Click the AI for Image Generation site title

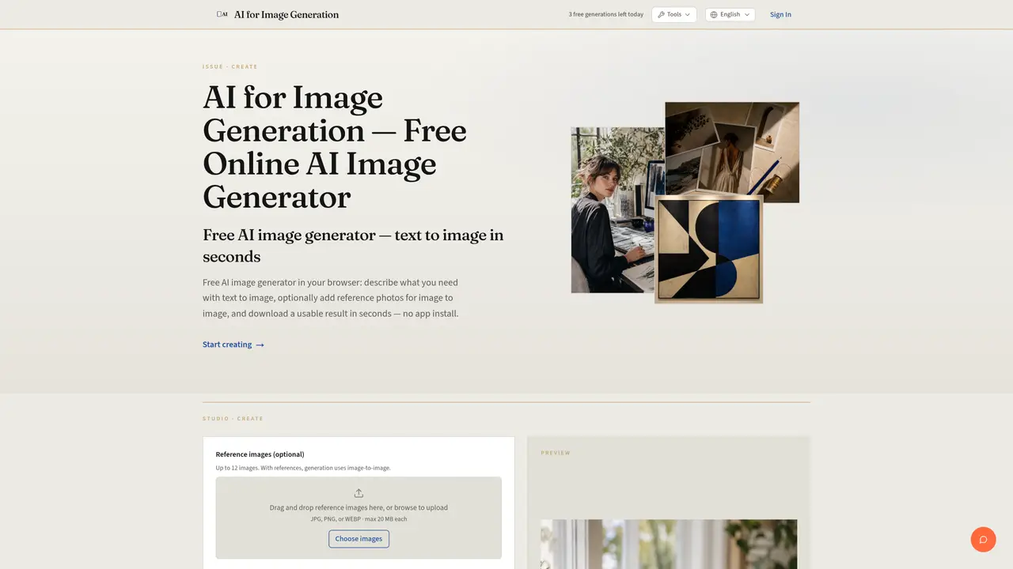286,14
